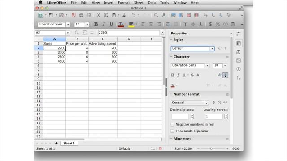
Task: Open the Sheet menu
Action: click(139, 3)
